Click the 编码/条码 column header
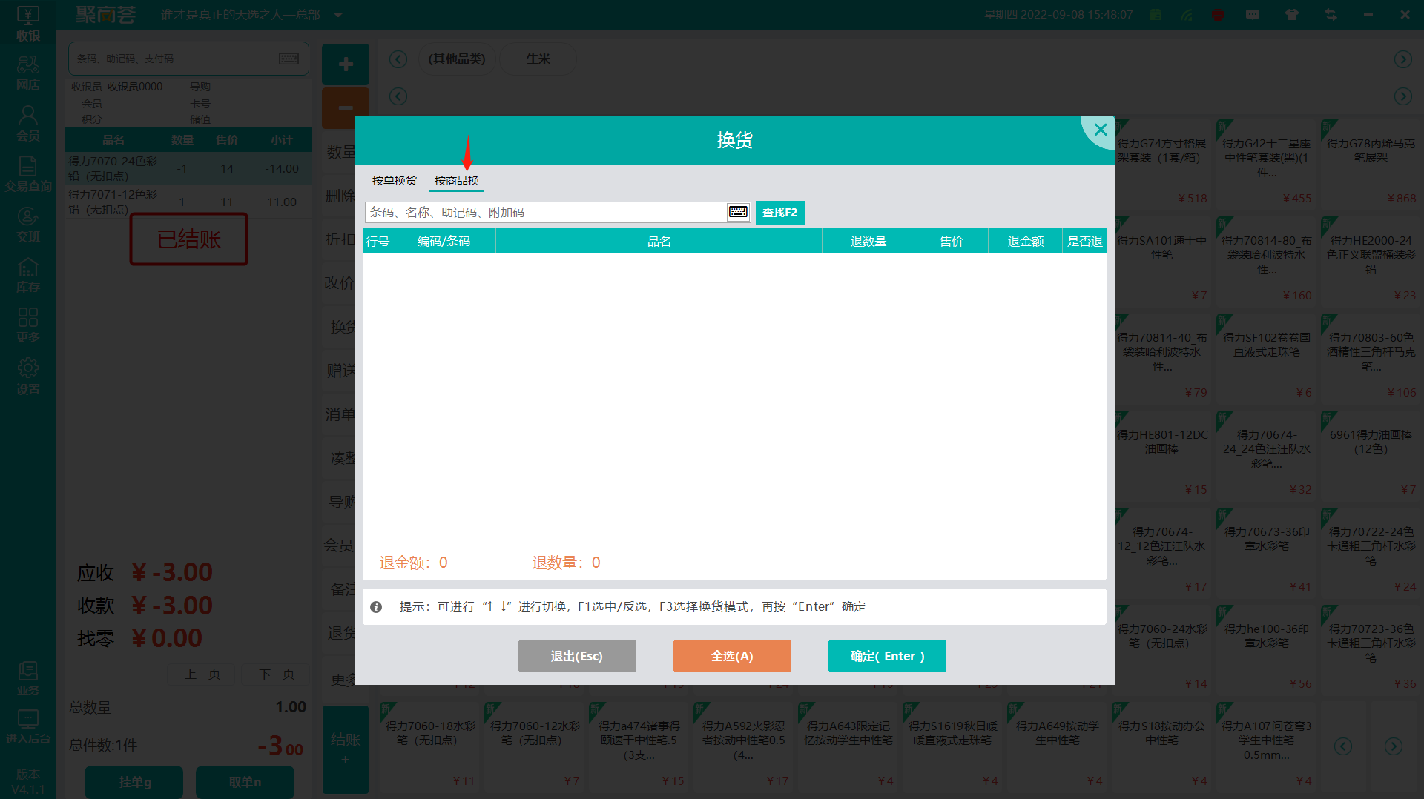 coord(444,241)
